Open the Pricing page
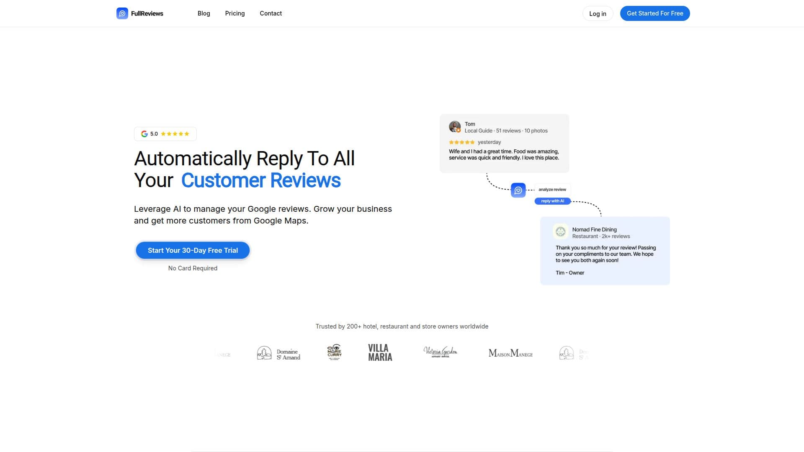The image size is (804, 452). pyautogui.click(x=235, y=13)
